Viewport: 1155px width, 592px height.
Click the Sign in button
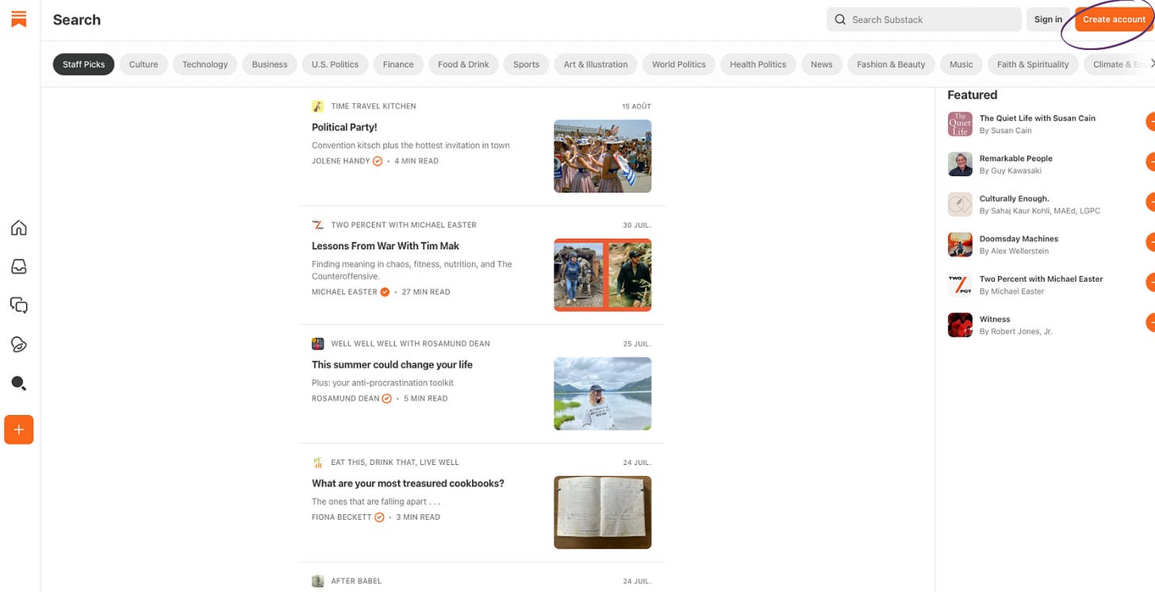point(1048,19)
